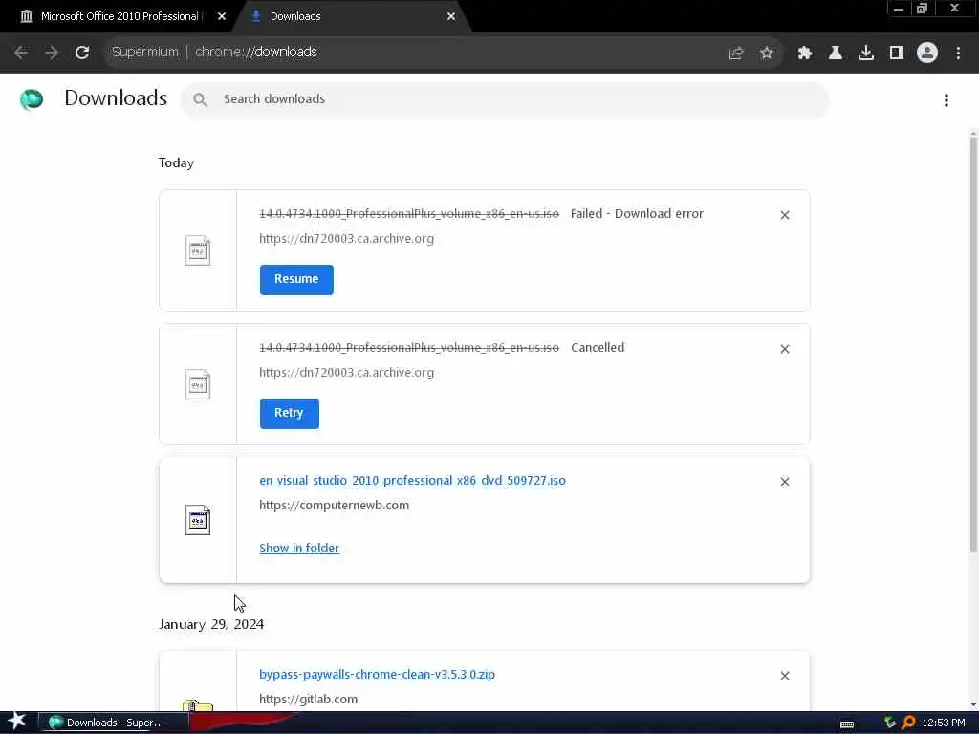This screenshot has height=734, width=979.
Task: Remove the cancelled download entry from list
Action: (x=785, y=349)
